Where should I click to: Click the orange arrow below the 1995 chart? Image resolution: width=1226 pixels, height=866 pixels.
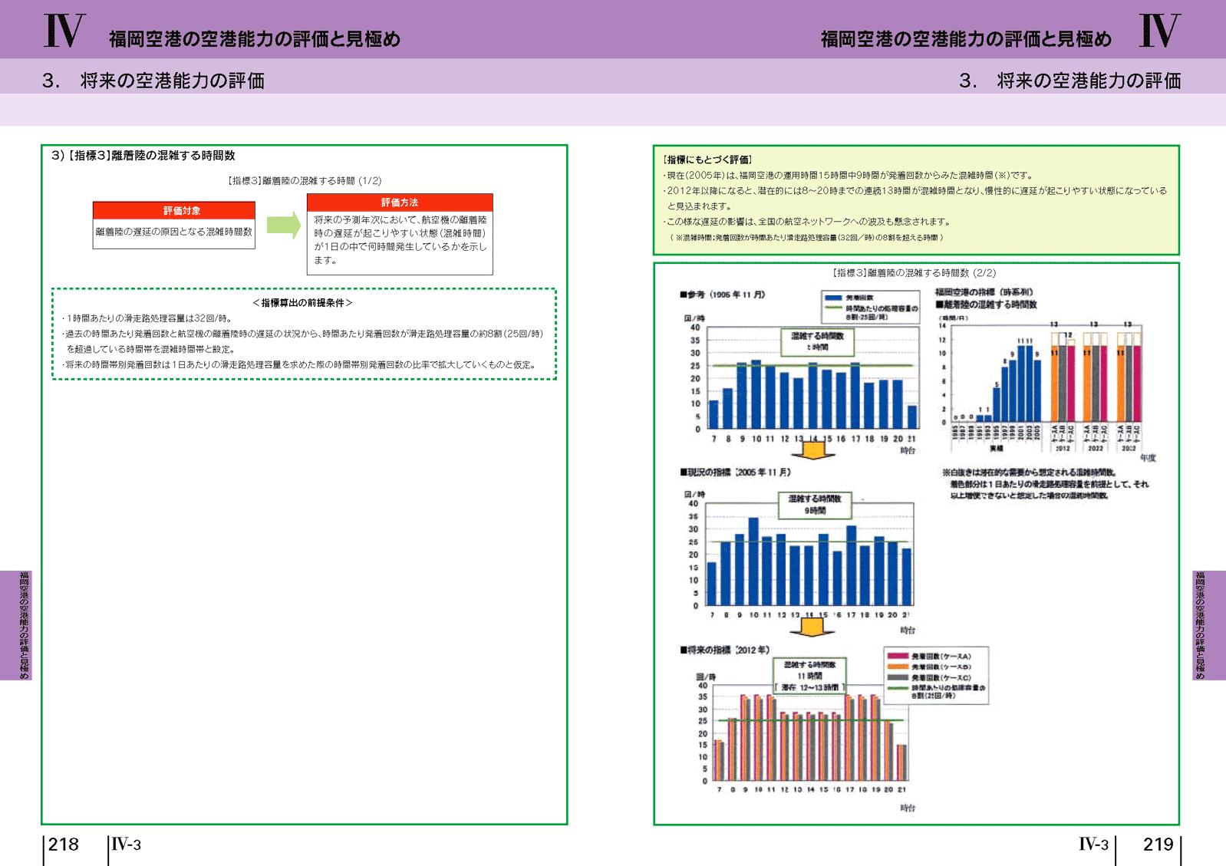click(x=813, y=450)
